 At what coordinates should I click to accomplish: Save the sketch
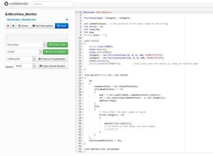62,26
